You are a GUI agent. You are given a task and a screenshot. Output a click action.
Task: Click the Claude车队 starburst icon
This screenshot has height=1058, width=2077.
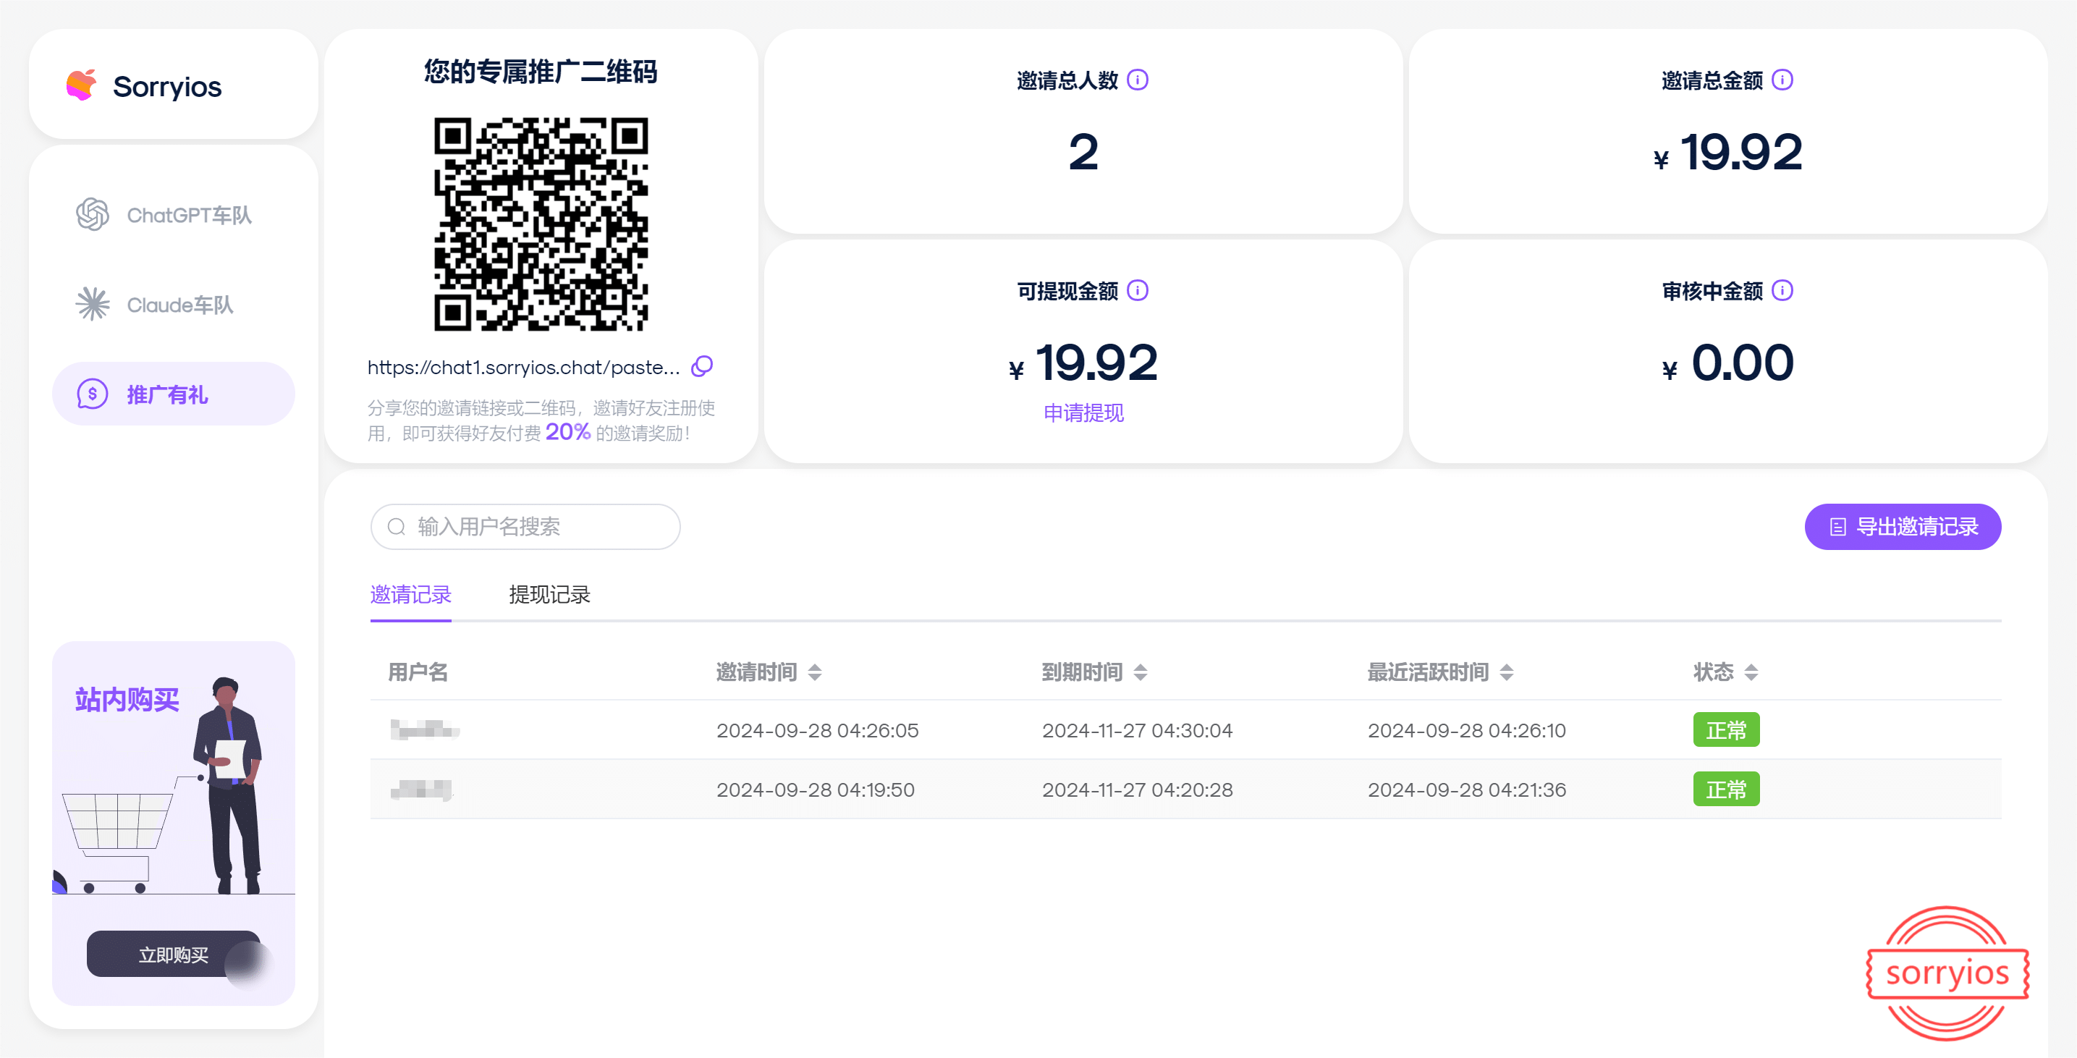[x=93, y=305]
